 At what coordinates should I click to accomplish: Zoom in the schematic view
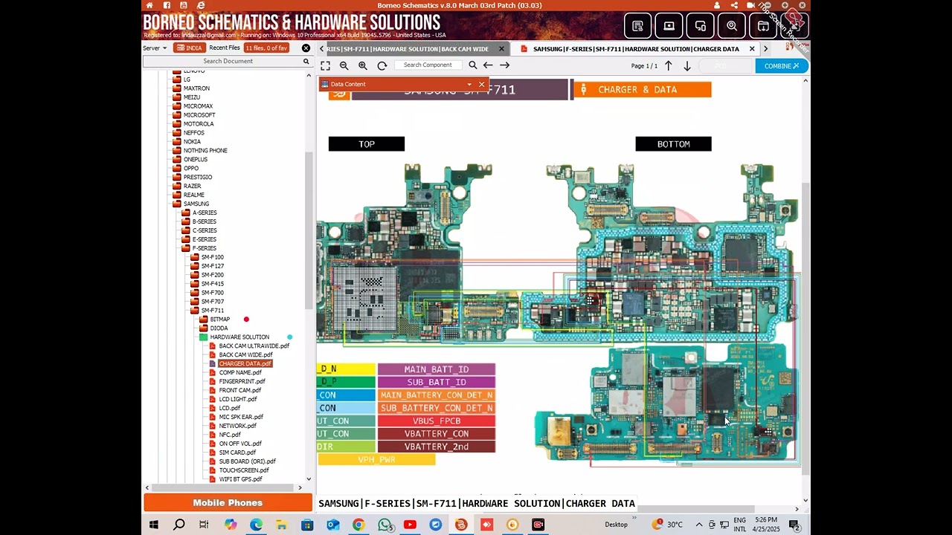coord(363,65)
